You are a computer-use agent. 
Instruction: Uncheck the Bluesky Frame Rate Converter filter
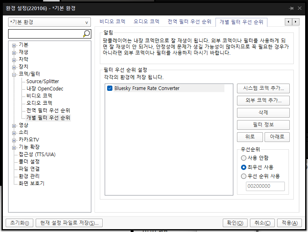click(x=110, y=88)
